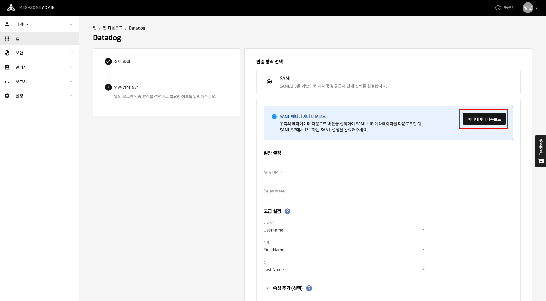Click the 보안 shield icon
Screen dimensions: 546x301
[7, 53]
